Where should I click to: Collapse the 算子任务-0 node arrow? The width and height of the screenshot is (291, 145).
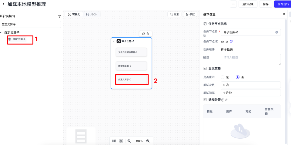click(114, 41)
